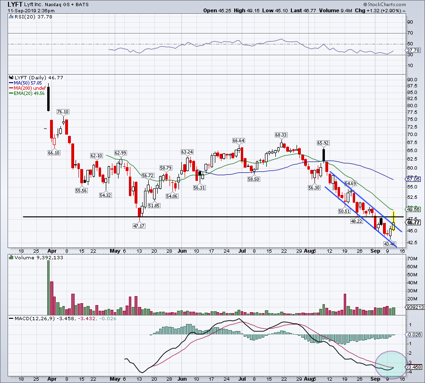Click the 43.41 September low label
Image resolution: width=425 pixels, height=383 pixels.
tap(390, 244)
